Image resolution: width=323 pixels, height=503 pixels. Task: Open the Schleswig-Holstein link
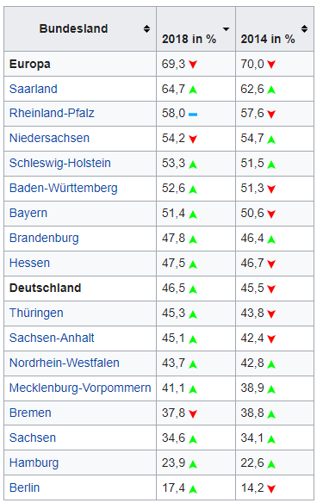[x=60, y=163]
